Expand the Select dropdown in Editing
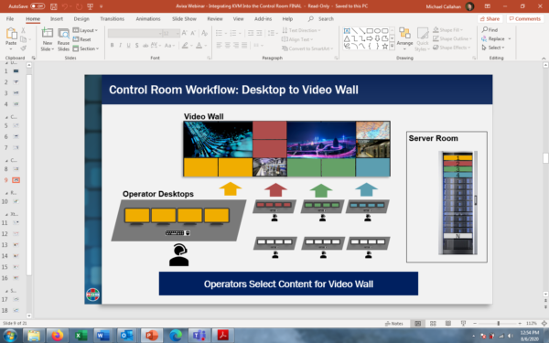The height and width of the screenshot is (343, 549). point(493,48)
